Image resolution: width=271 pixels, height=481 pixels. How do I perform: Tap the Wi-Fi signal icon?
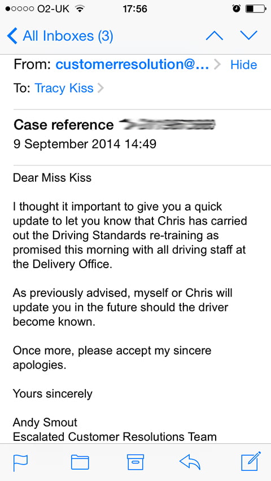[x=80, y=9]
